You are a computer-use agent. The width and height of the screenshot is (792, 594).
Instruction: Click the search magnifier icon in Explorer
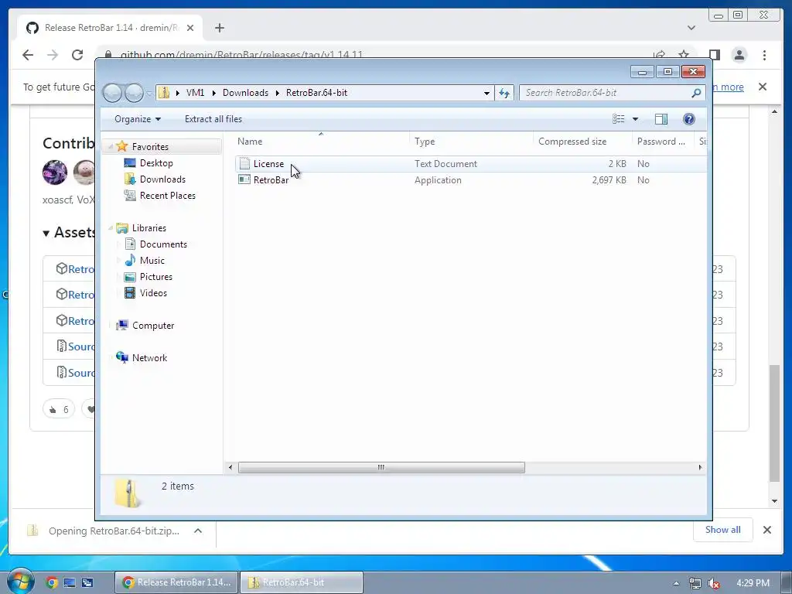point(696,93)
